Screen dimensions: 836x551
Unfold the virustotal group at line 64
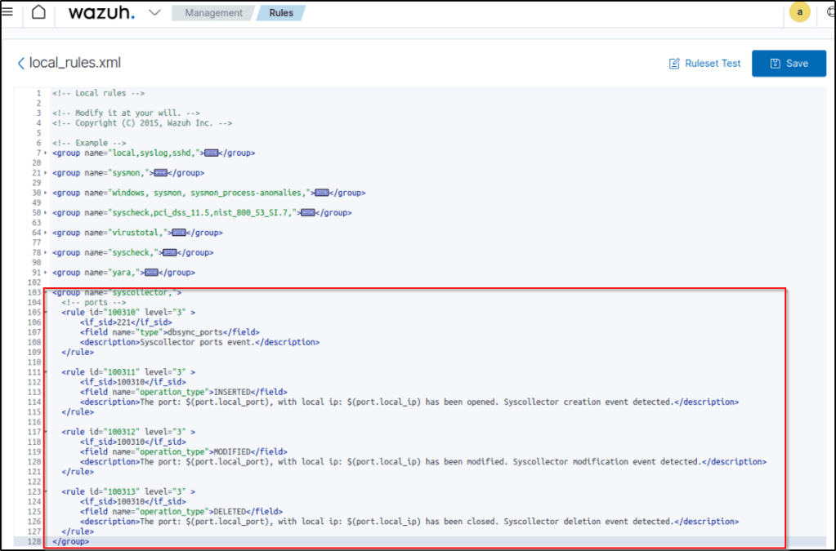point(45,233)
